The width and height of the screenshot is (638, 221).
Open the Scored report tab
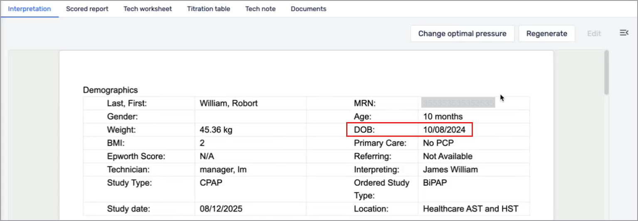pyautogui.click(x=87, y=9)
